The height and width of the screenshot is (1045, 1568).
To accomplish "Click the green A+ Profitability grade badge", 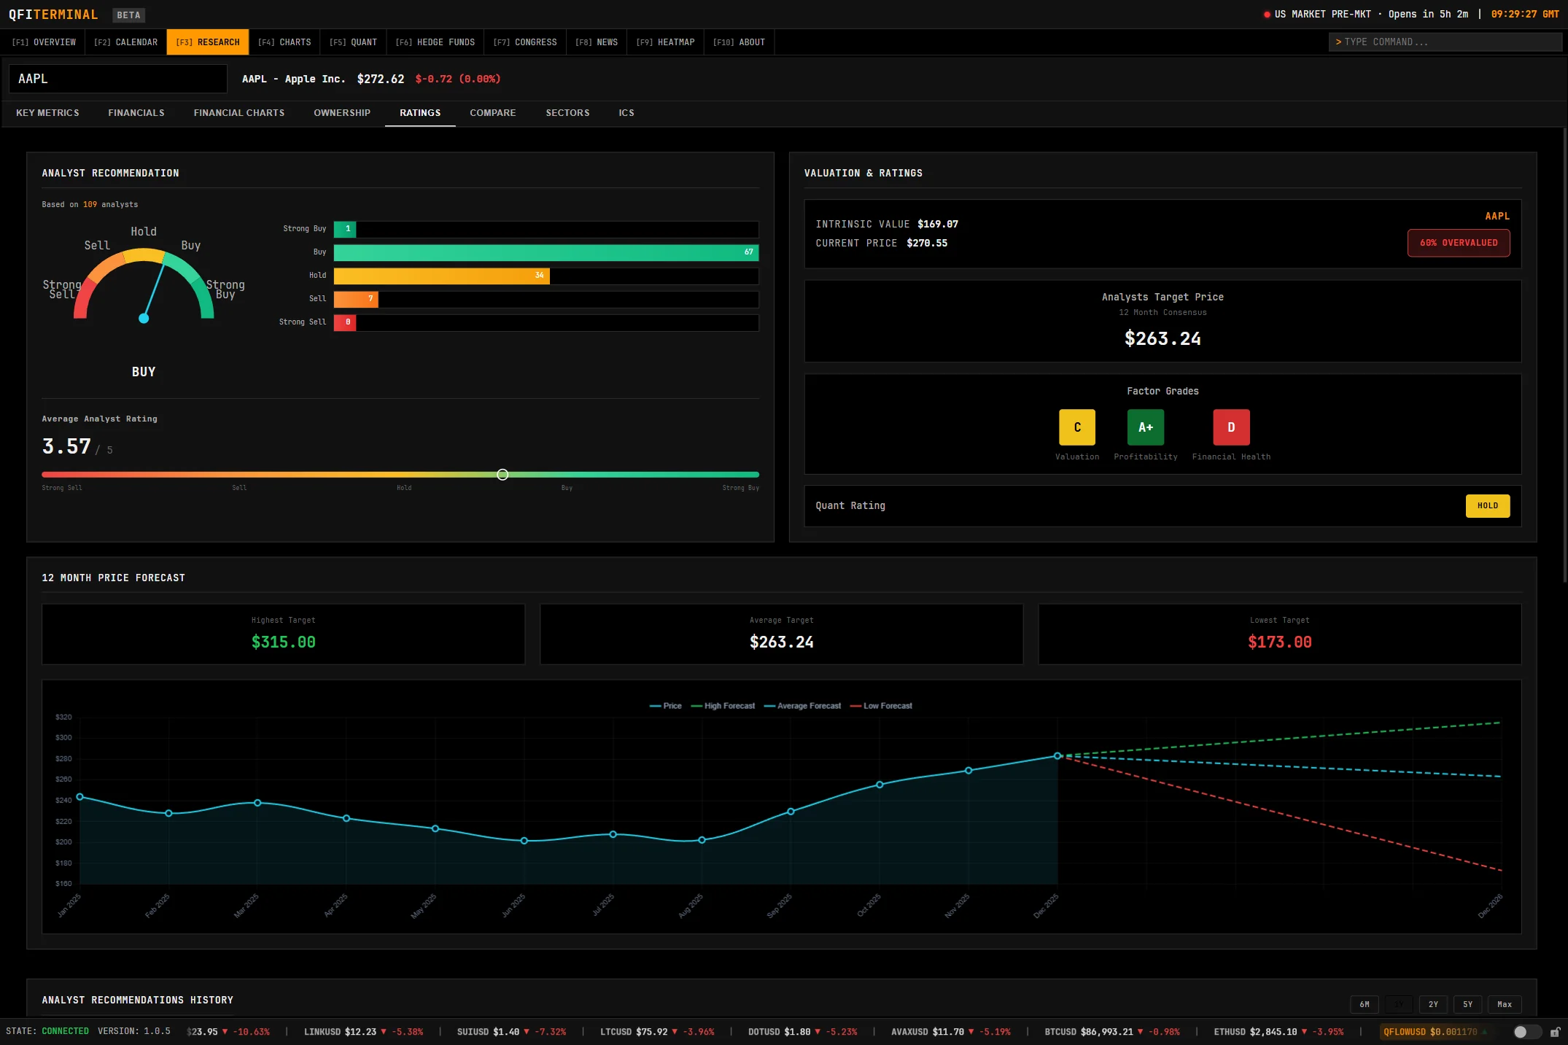I will 1145,427.
